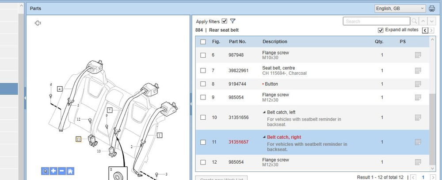Select the pointer tool in diagram toolbar

click(45, 171)
